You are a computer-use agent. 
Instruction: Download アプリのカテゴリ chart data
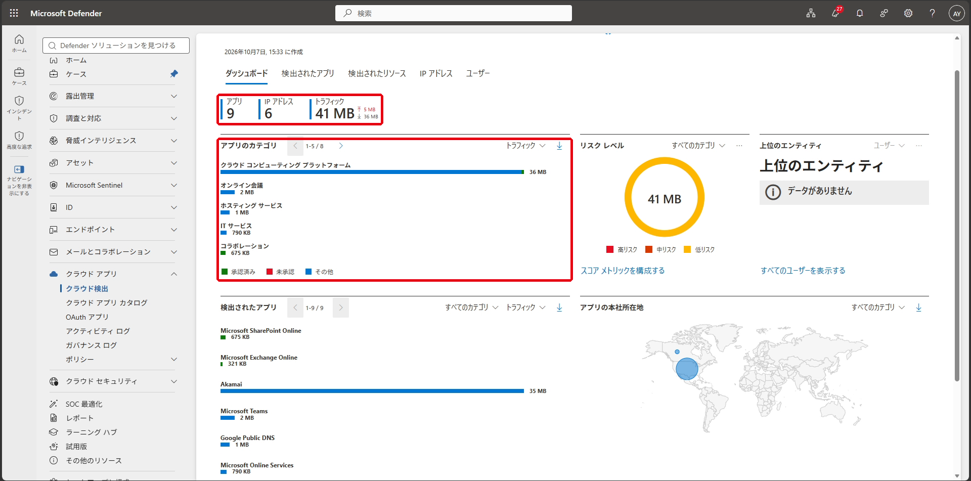tap(559, 146)
